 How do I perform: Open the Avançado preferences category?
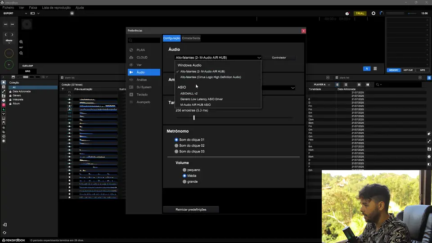pos(144,102)
